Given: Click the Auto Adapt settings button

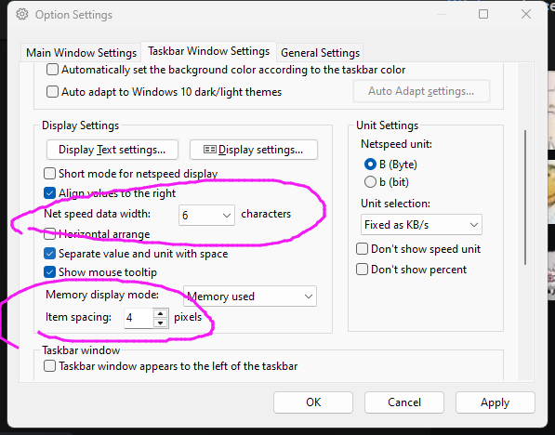Looking at the screenshot, I should 421,91.
